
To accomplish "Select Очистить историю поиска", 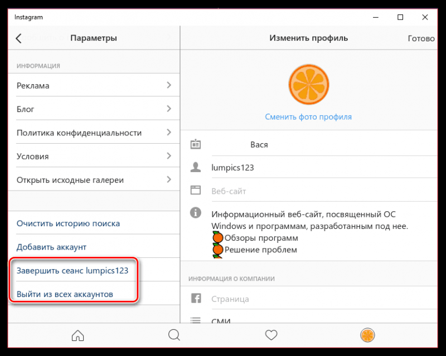I will coord(68,223).
